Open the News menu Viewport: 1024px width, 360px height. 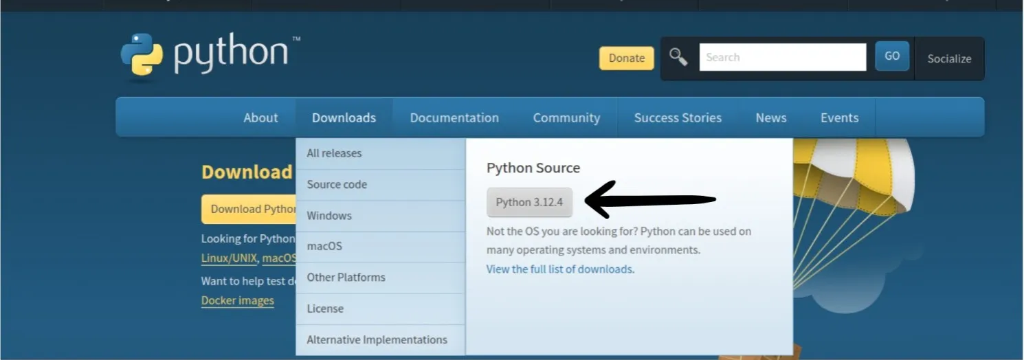point(771,117)
